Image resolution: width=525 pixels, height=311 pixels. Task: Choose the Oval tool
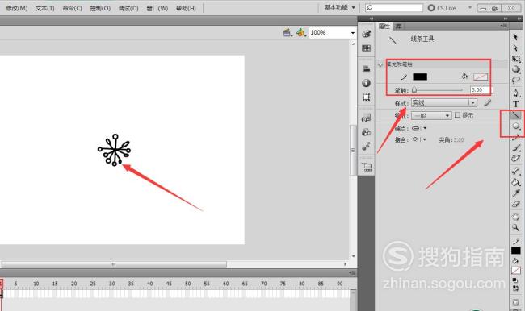click(x=515, y=126)
